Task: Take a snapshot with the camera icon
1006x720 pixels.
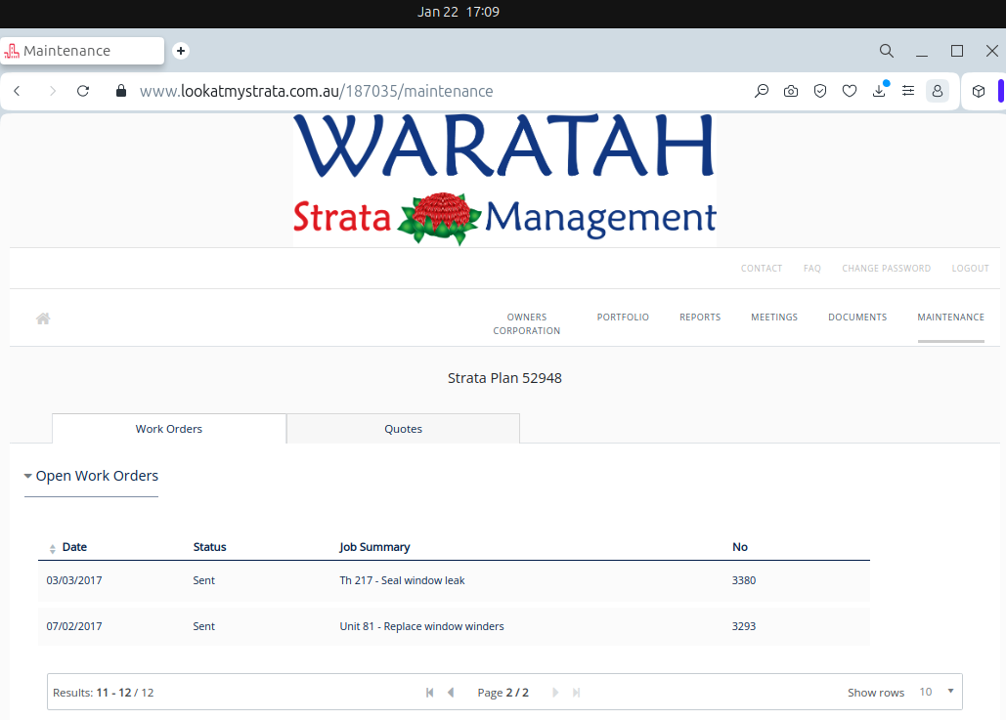Action: point(791,91)
